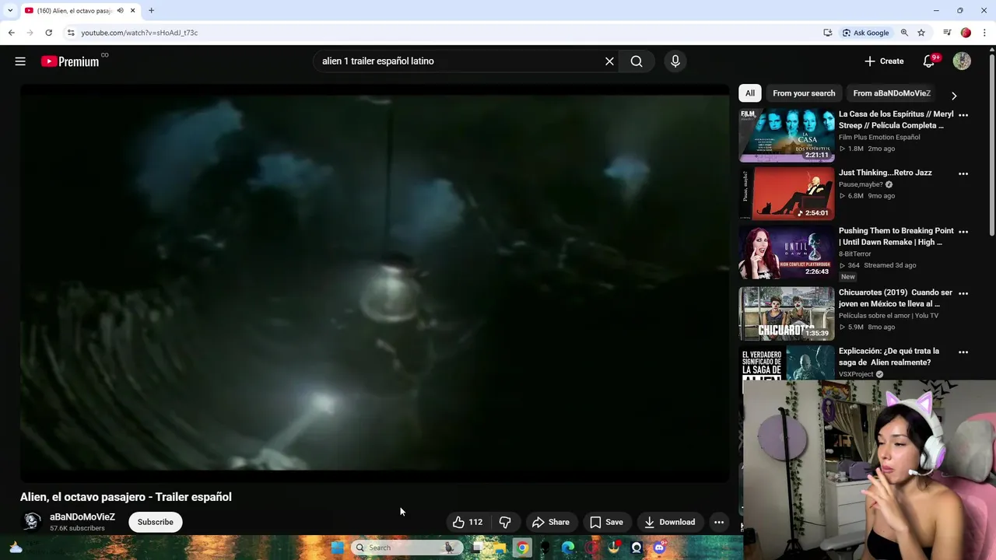Viewport: 996px width, 560px height.
Task: Open options for Just Thinking...Retro Jazz
Action: point(963,173)
